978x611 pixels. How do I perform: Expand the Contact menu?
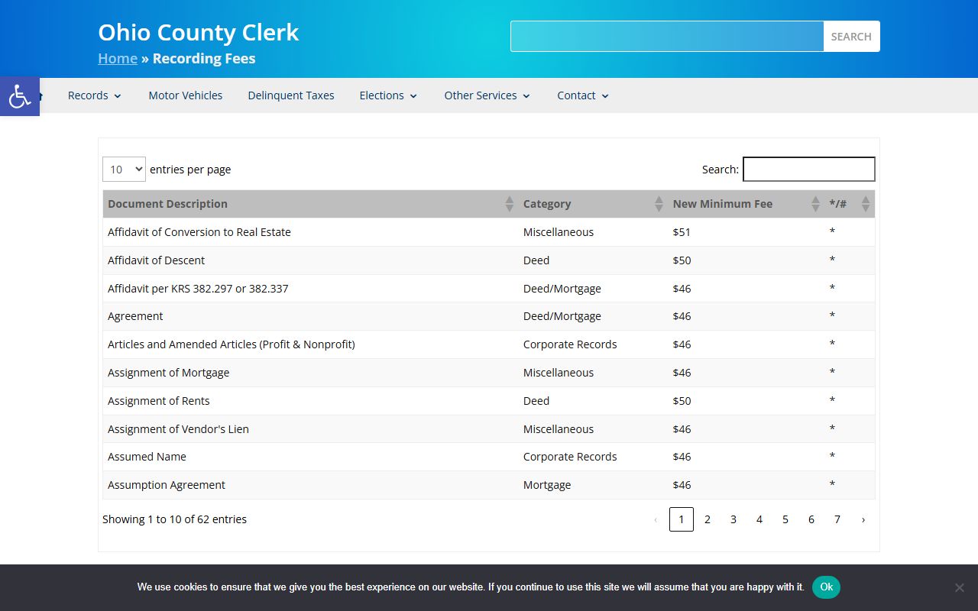[x=584, y=95]
